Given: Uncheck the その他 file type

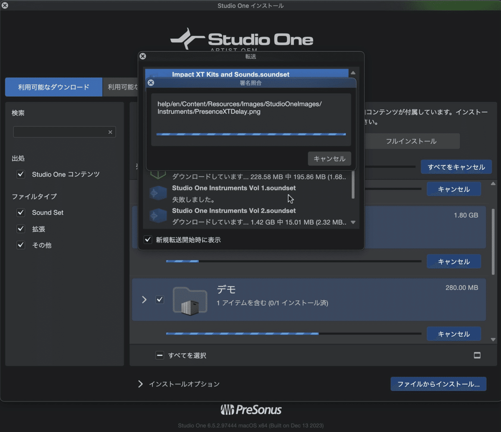Looking at the screenshot, I should click(21, 245).
